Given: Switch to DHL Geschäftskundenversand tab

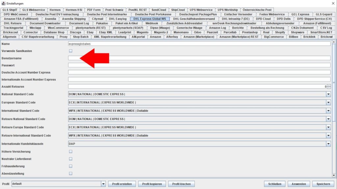Looking at the screenshot, I should pos(194,19).
